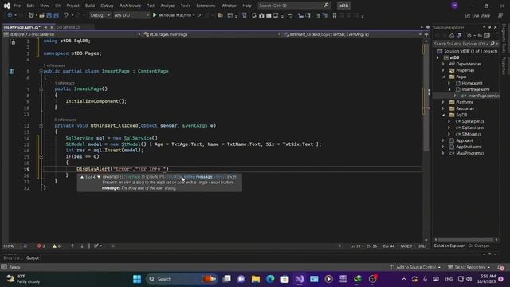Click the Solution Explorer horizontal scrollbar

[x=466, y=239]
